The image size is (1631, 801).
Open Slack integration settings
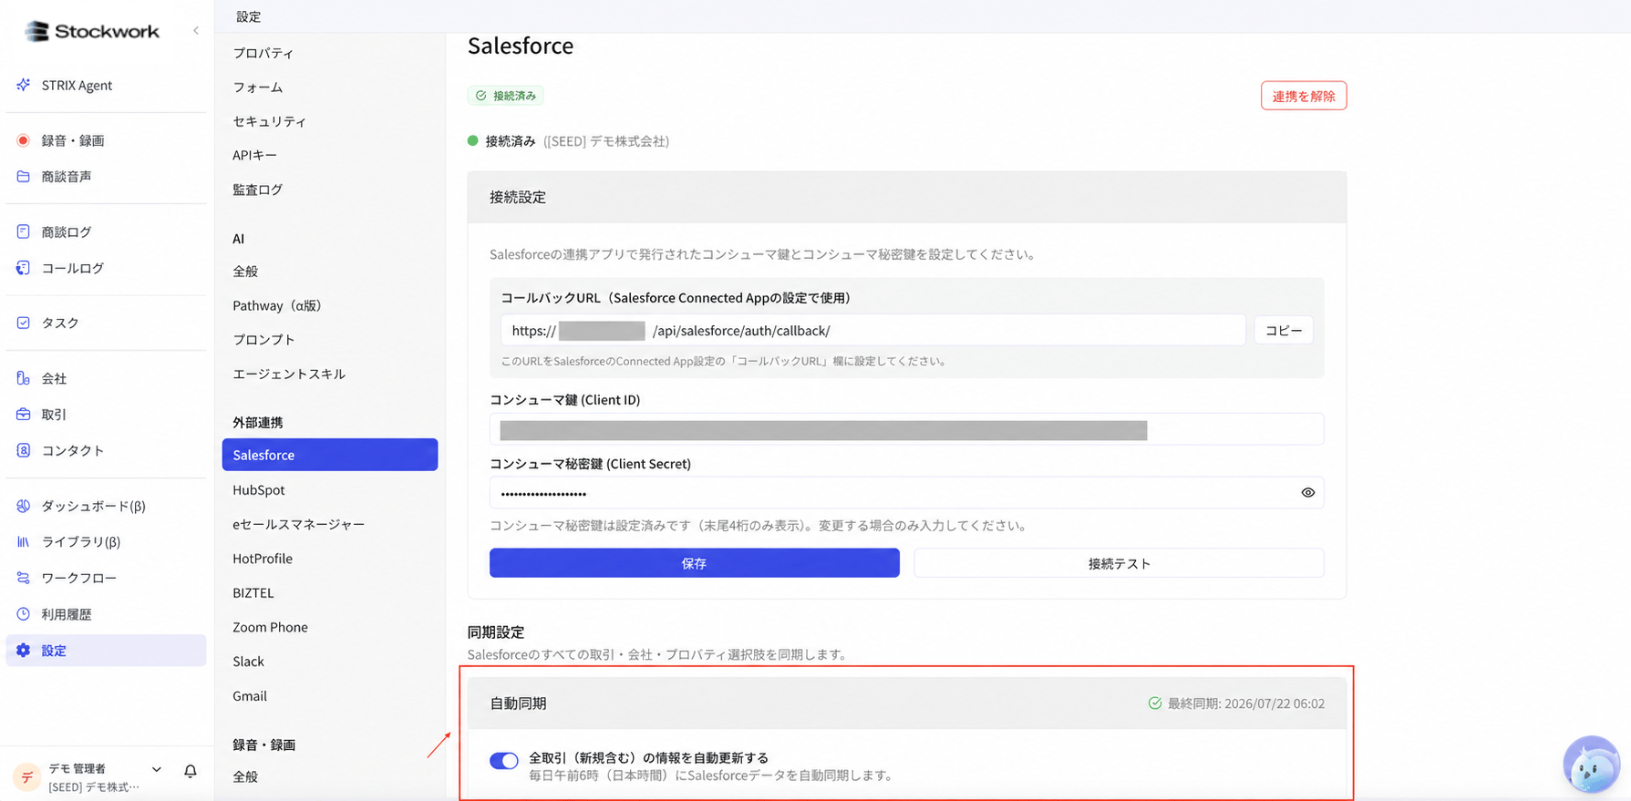(249, 662)
